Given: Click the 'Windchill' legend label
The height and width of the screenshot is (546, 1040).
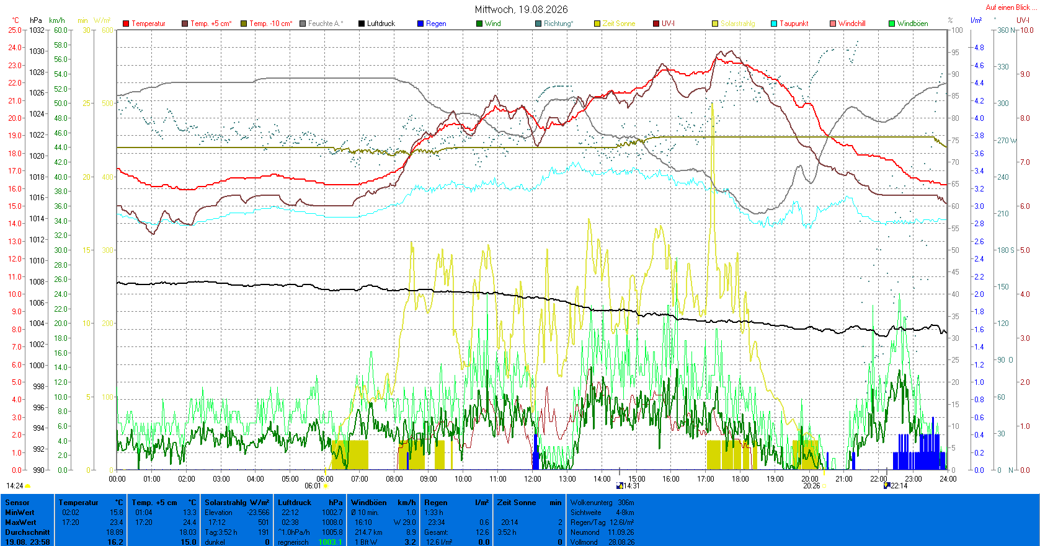Looking at the screenshot, I should [852, 24].
